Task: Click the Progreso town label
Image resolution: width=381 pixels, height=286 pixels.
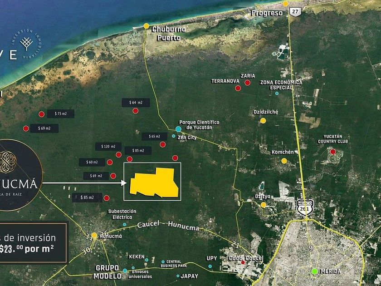Action: [x=267, y=13]
